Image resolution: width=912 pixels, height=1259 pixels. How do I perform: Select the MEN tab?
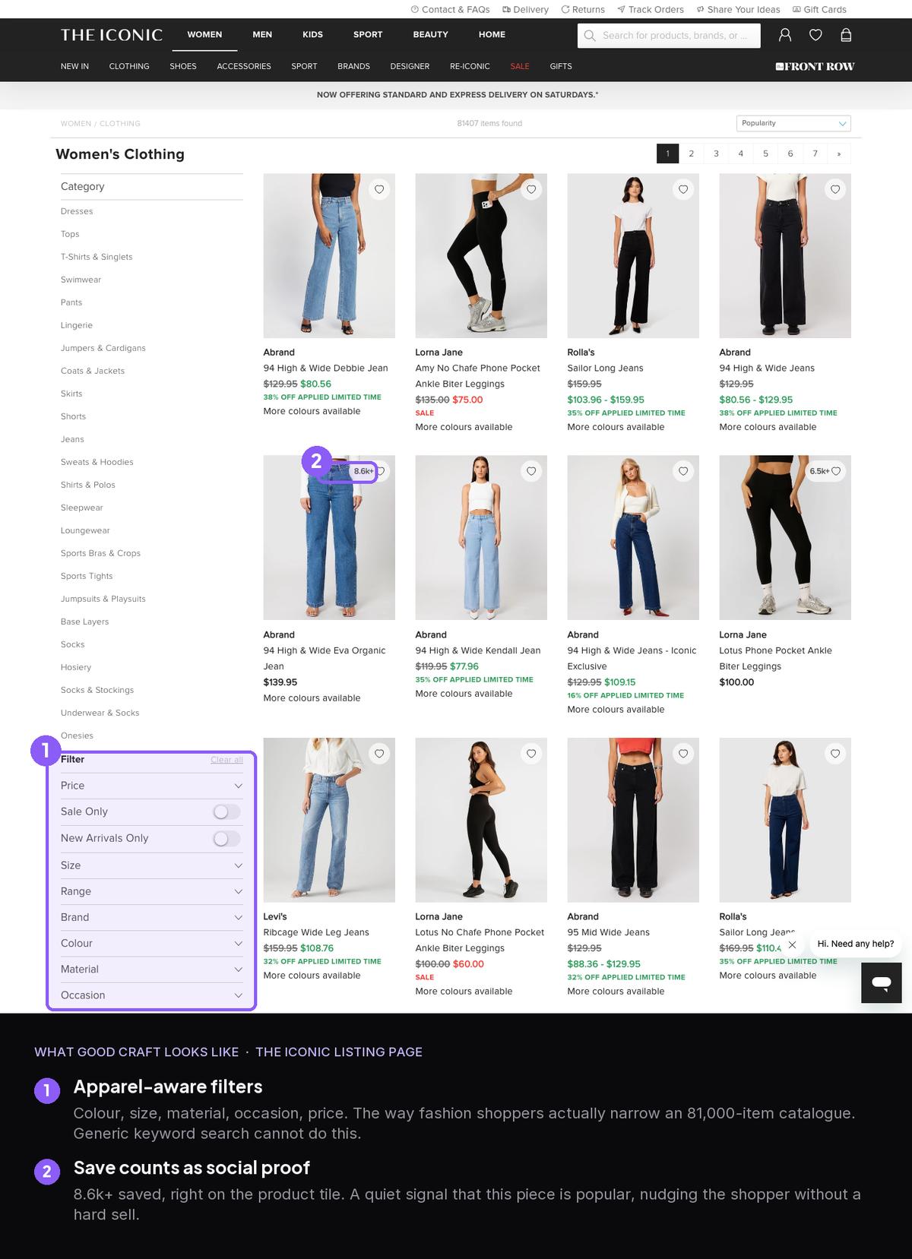tap(262, 35)
